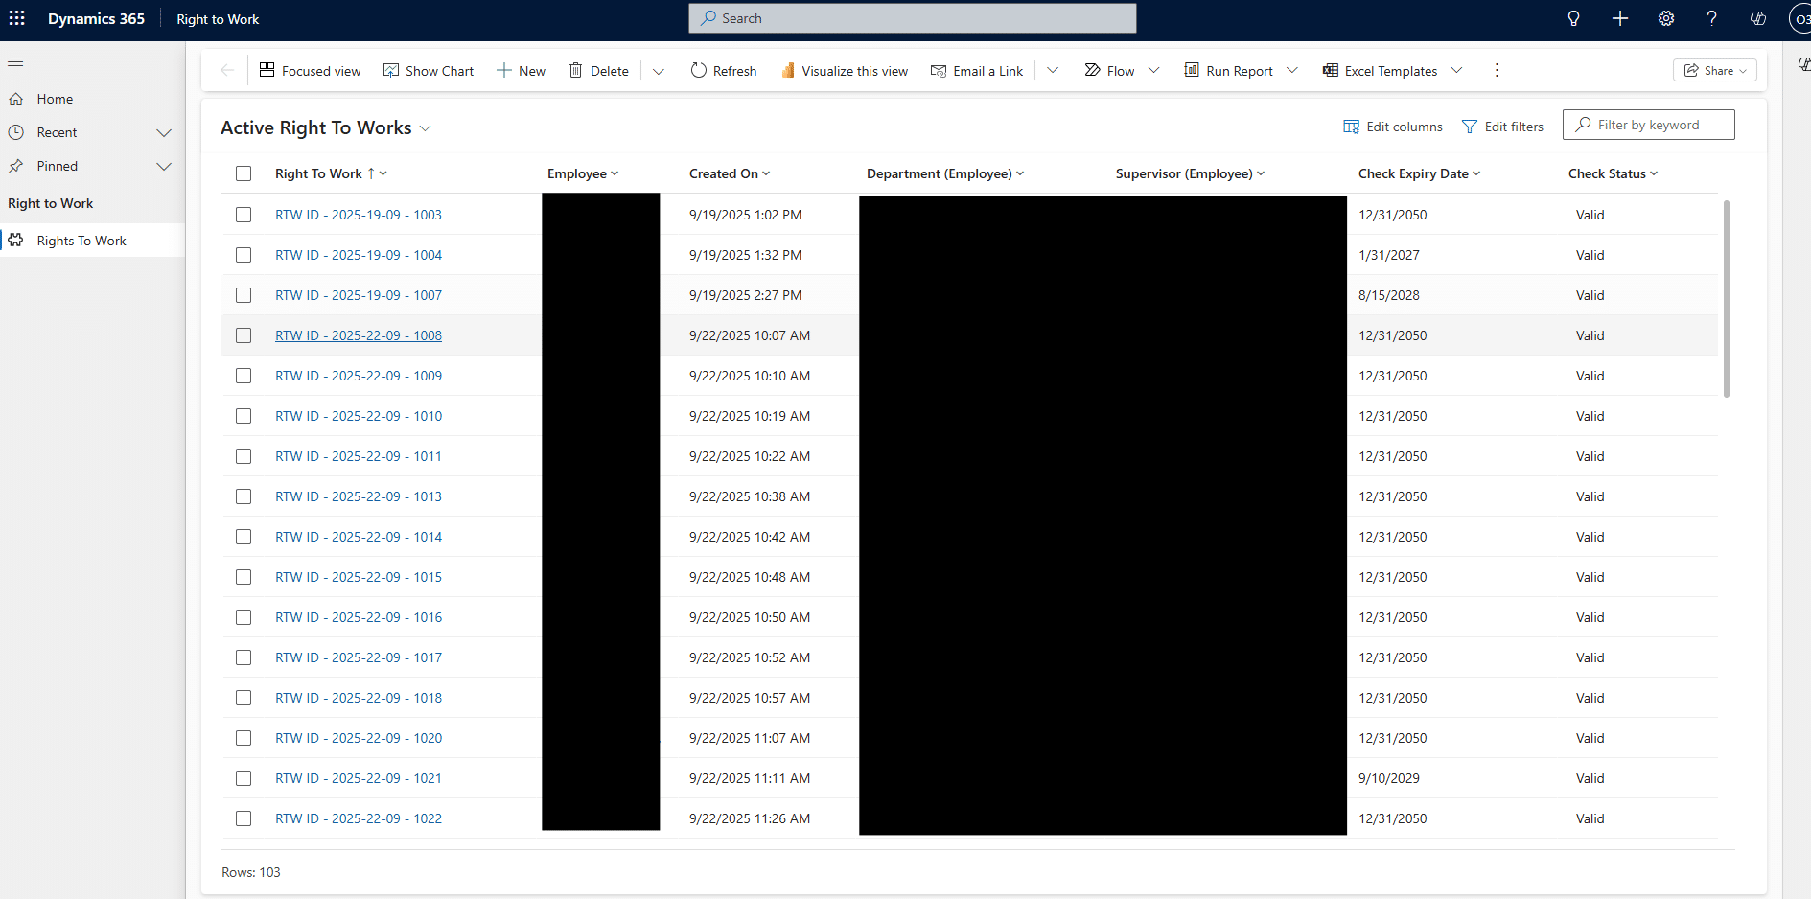The image size is (1811, 899).
Task: Open Edit filters funnel option
Action: pos(1502,127)
